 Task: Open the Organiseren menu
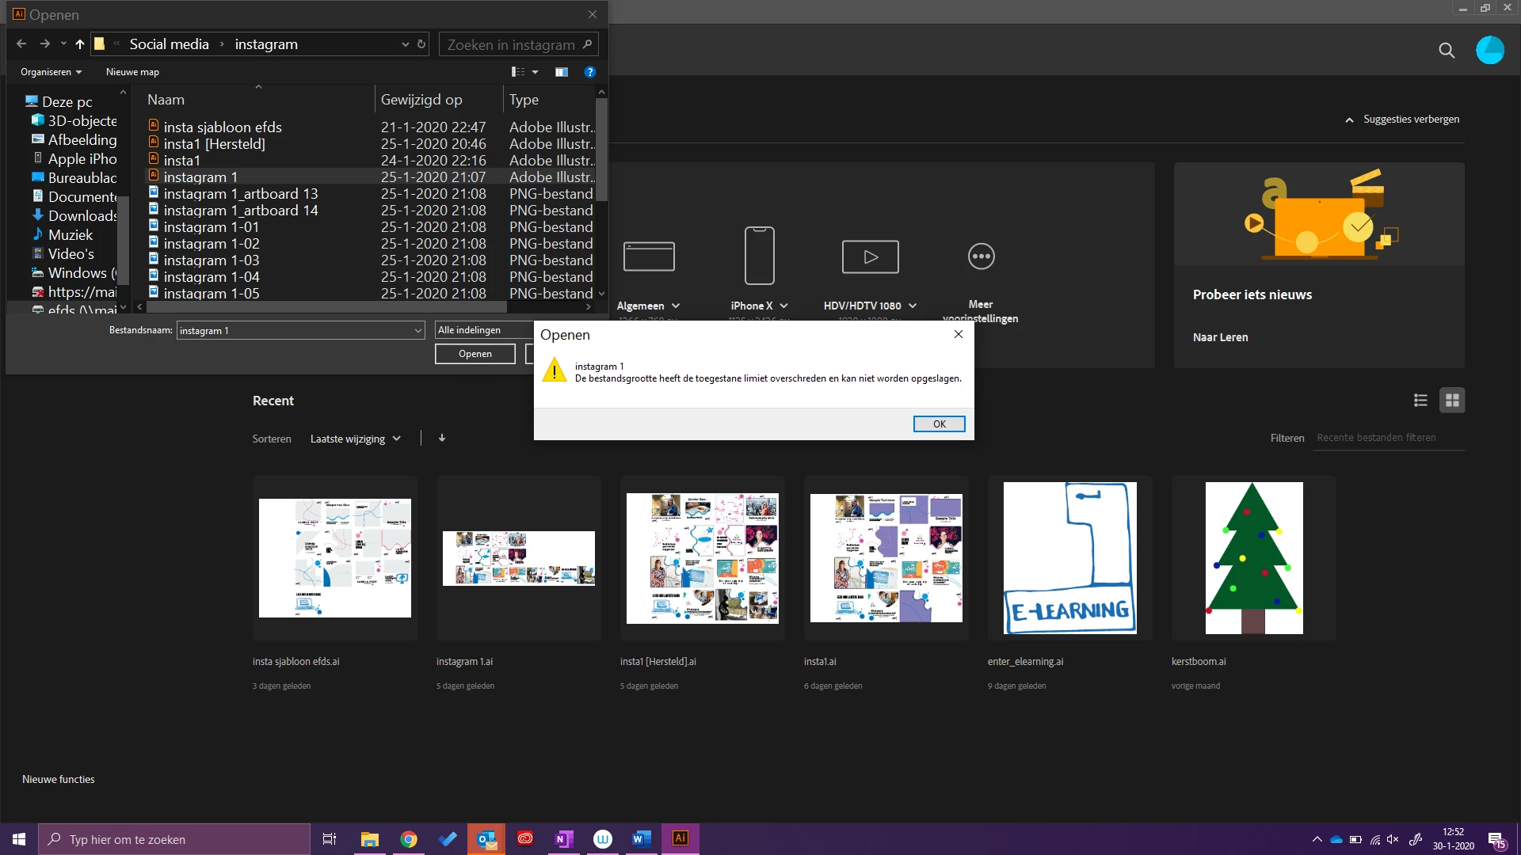pos(51,72)
